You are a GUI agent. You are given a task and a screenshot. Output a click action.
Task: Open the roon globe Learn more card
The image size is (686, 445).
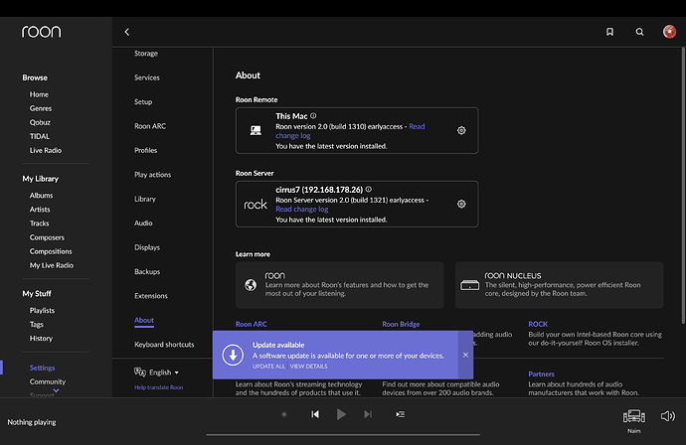339,285
